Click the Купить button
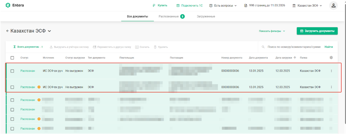The height and width of the screenshot is (135, 346). [x=160, y=5]
